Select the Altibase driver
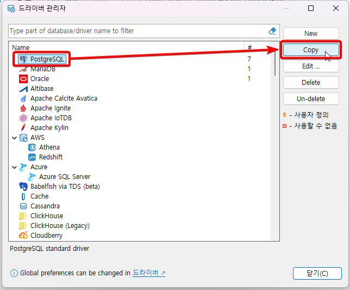350x290 pixels. (x=42, y=89)
